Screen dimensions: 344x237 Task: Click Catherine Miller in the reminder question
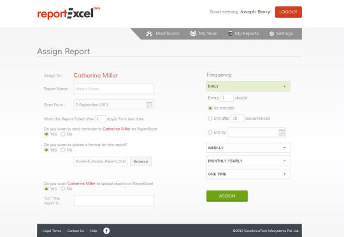click(x=117, y=129)
